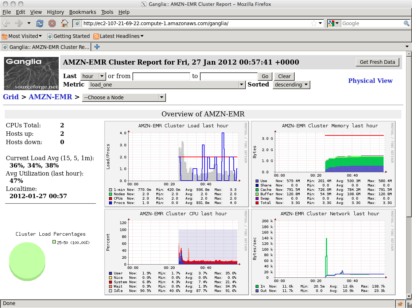Open the Physical View link
This screenshot has height=308, width=412.
[370, 81]
